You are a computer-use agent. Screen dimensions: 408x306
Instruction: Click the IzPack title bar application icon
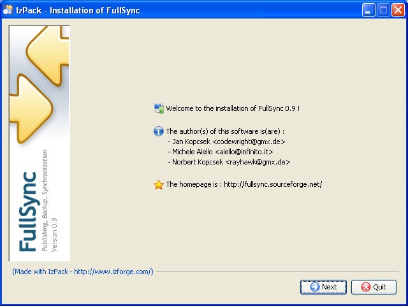pos(8,10)
